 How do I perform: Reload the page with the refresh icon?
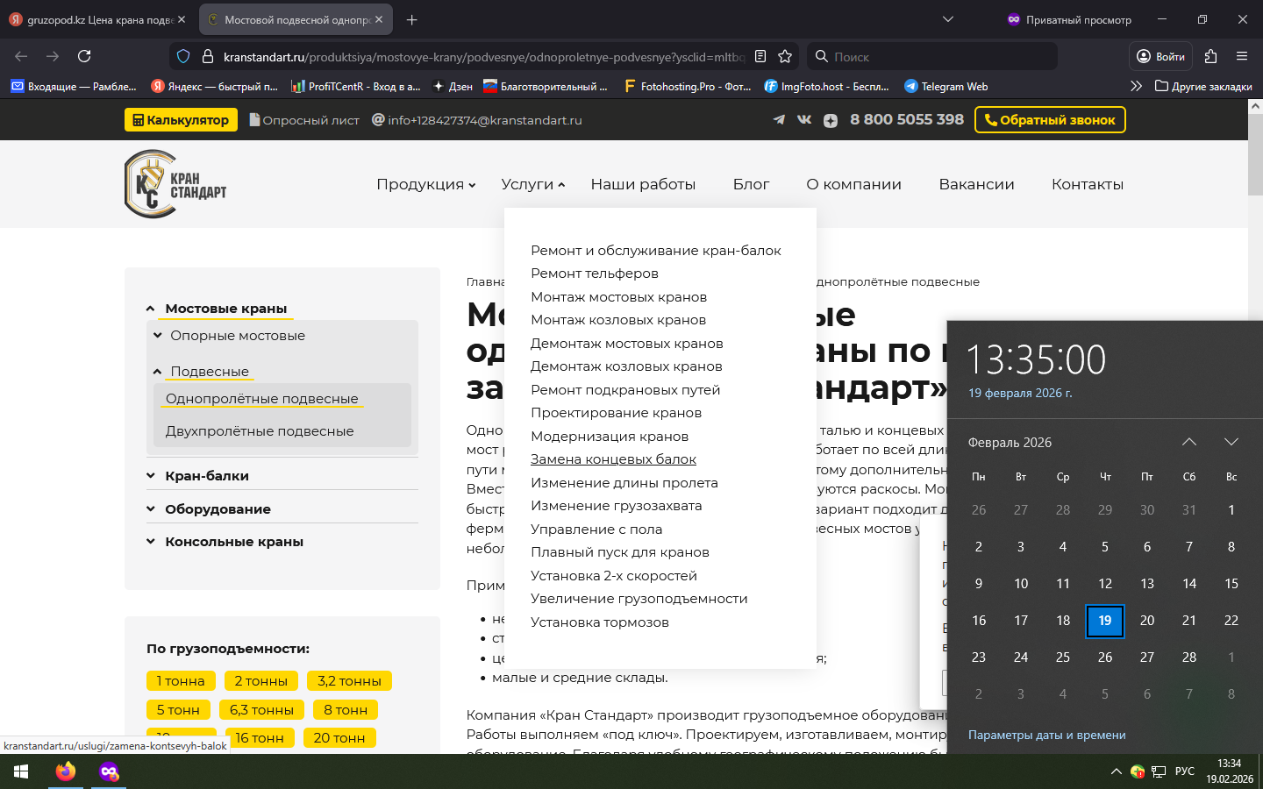pos(84,56)
